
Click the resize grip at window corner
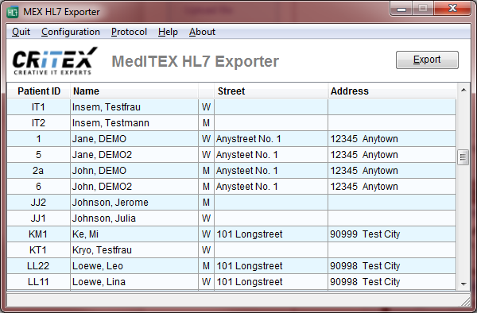[x=465, y=301]
